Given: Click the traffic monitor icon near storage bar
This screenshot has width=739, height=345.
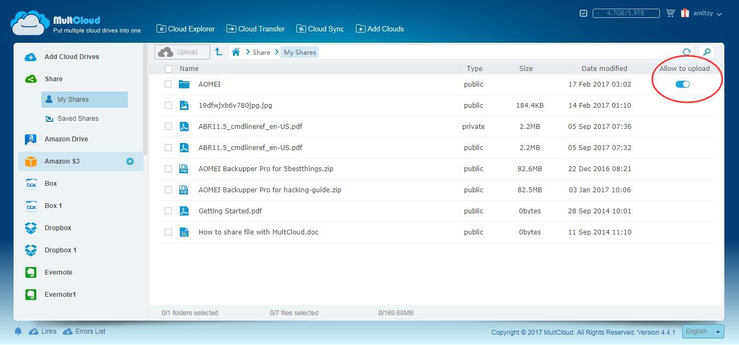Looking at the screenshot, I should [x=583, y=13].
